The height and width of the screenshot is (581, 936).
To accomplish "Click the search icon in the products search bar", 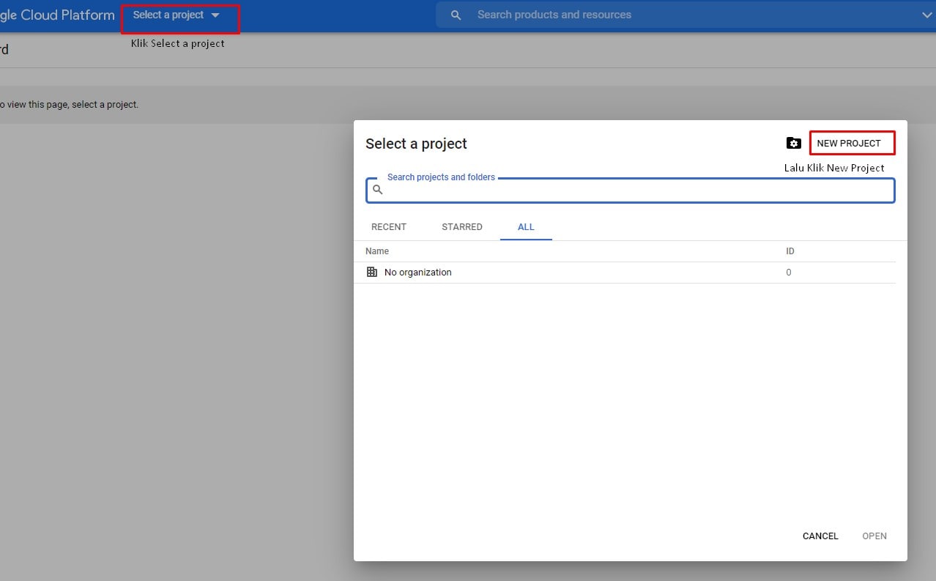I will coord(456,15).
